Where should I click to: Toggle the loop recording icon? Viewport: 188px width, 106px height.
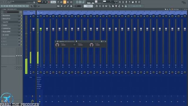coord(71,2)
